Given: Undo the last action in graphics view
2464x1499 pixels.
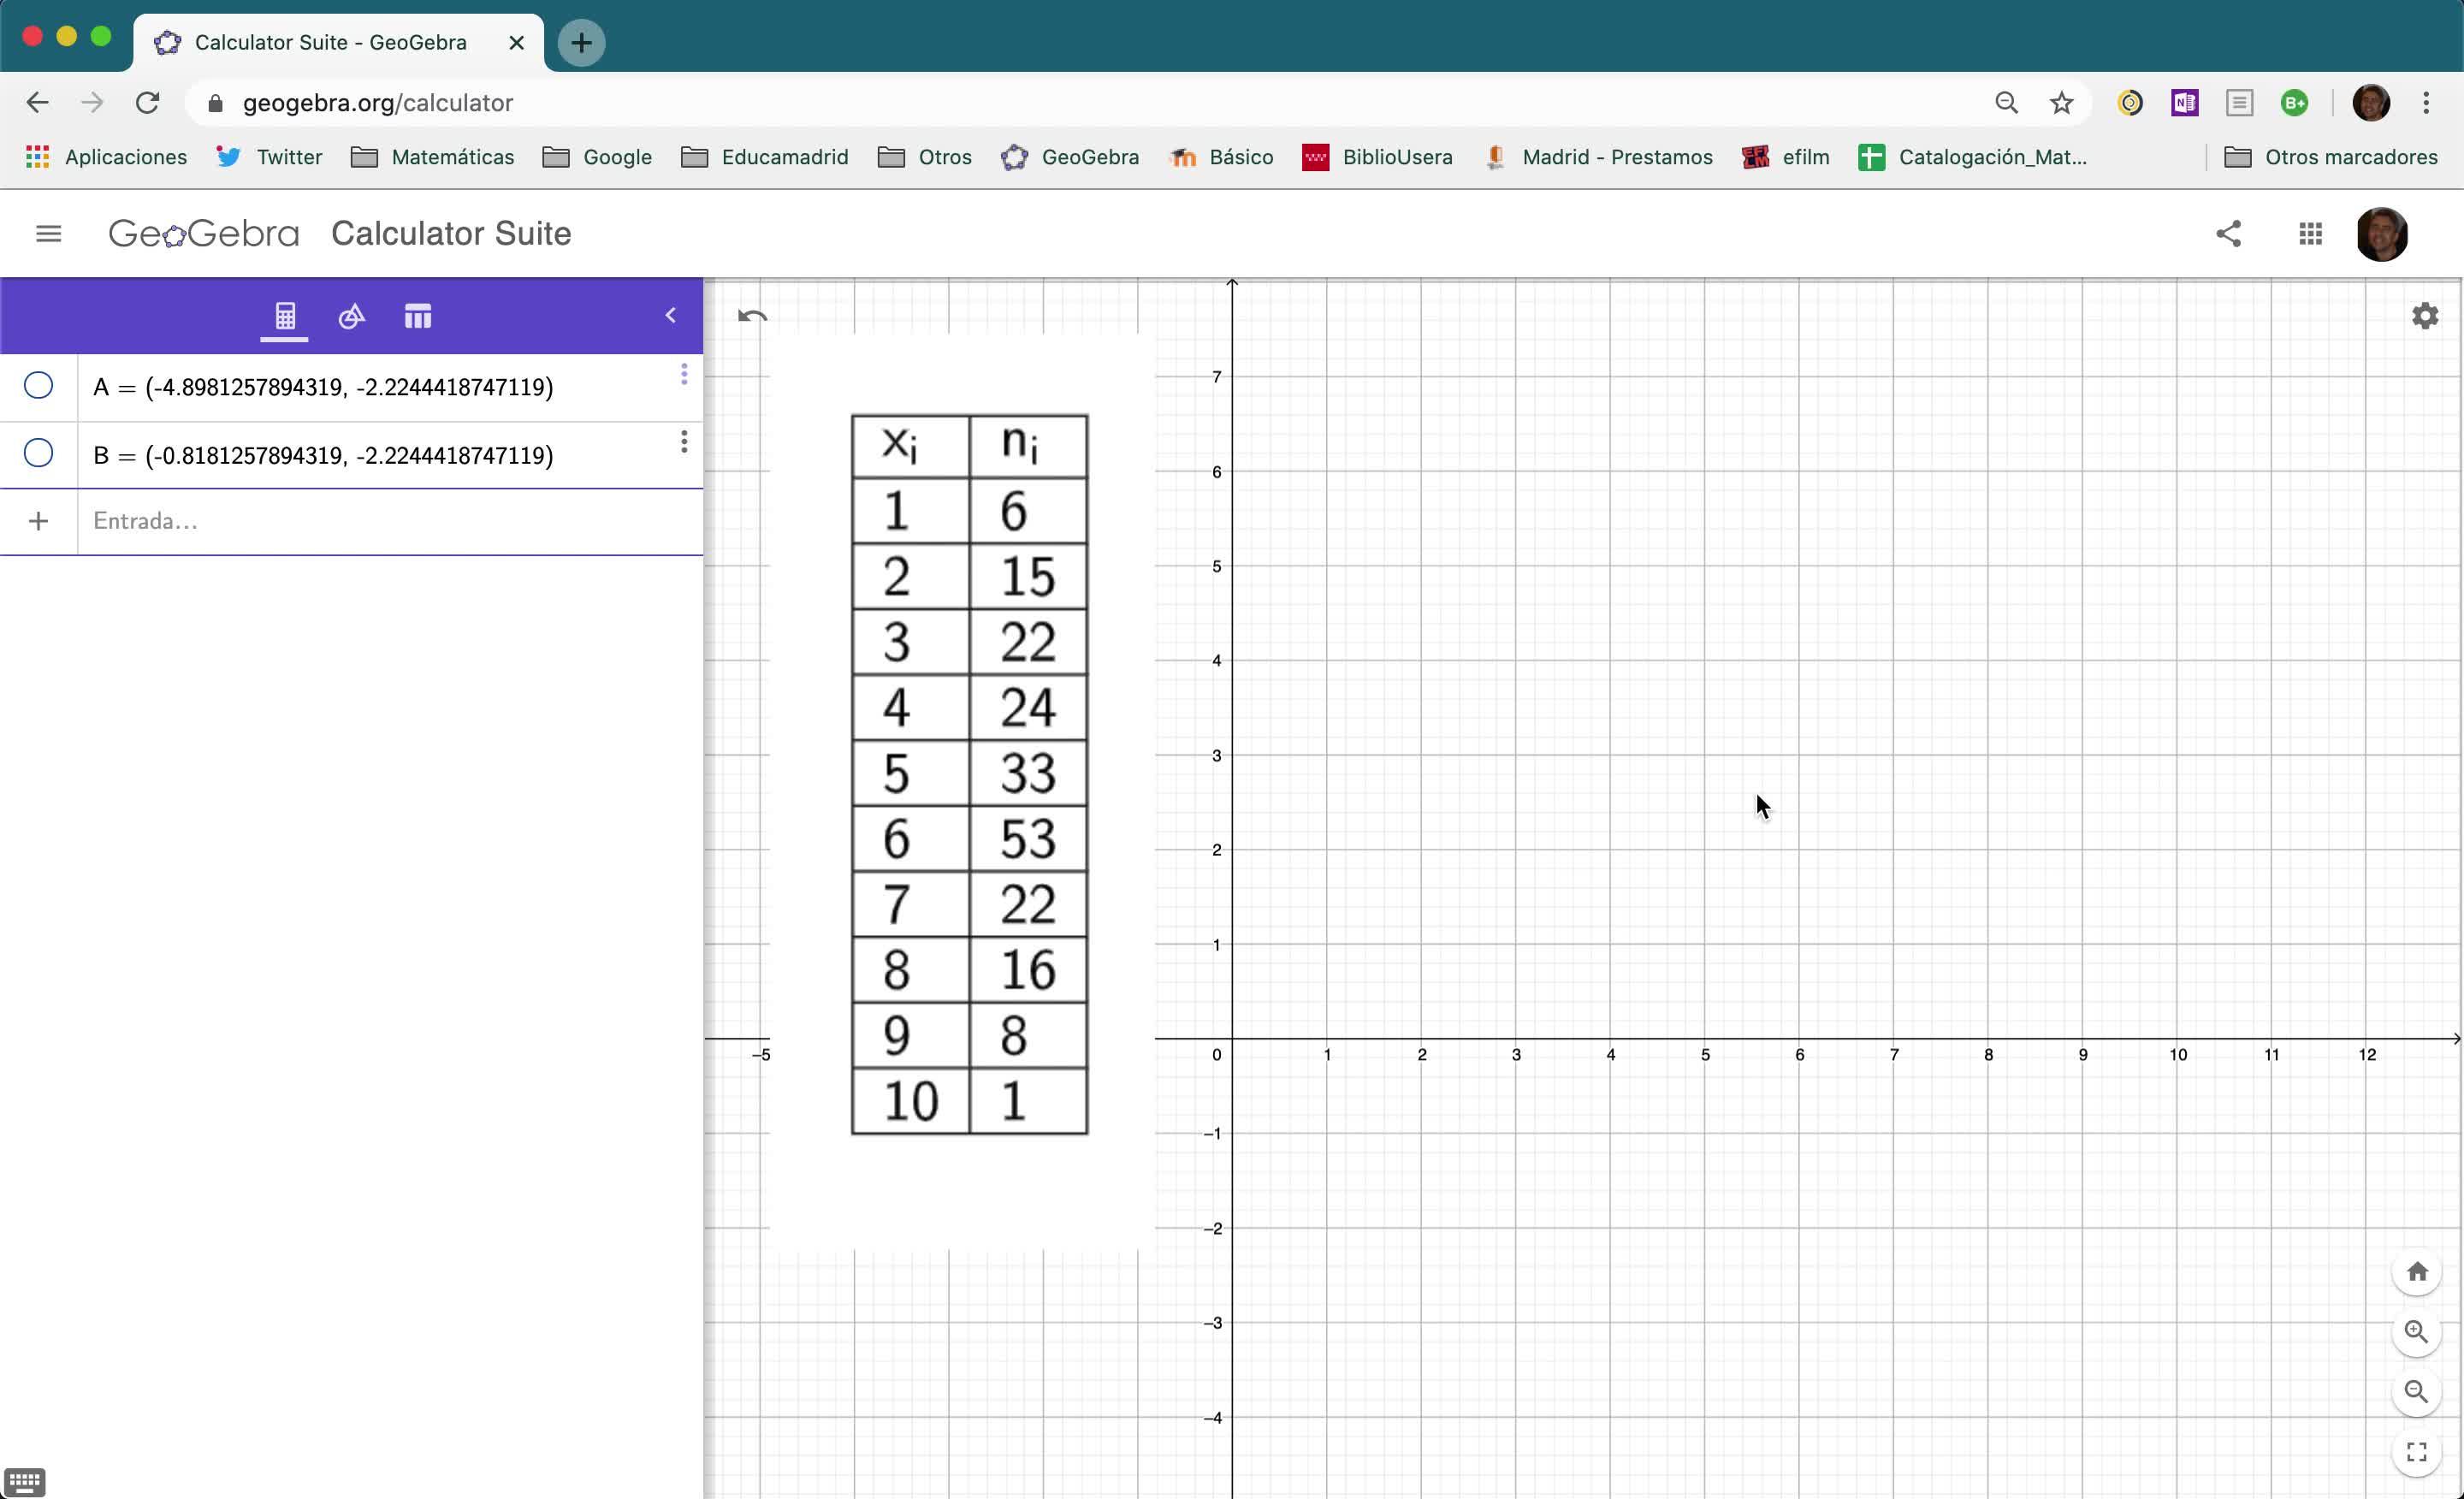Looking at the screenshot, I should point(752,317).
